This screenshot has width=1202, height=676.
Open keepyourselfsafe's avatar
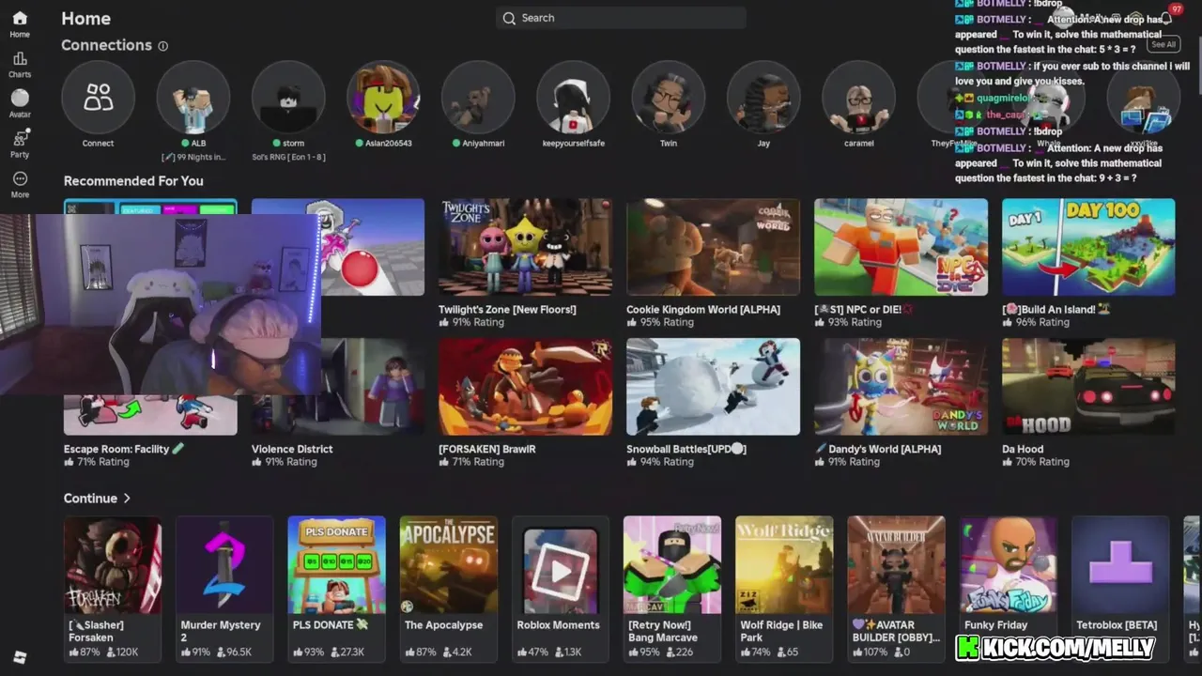point(573,98)
